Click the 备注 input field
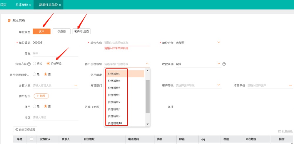This screenshot has width=294, height=144. tap(234, 107)
